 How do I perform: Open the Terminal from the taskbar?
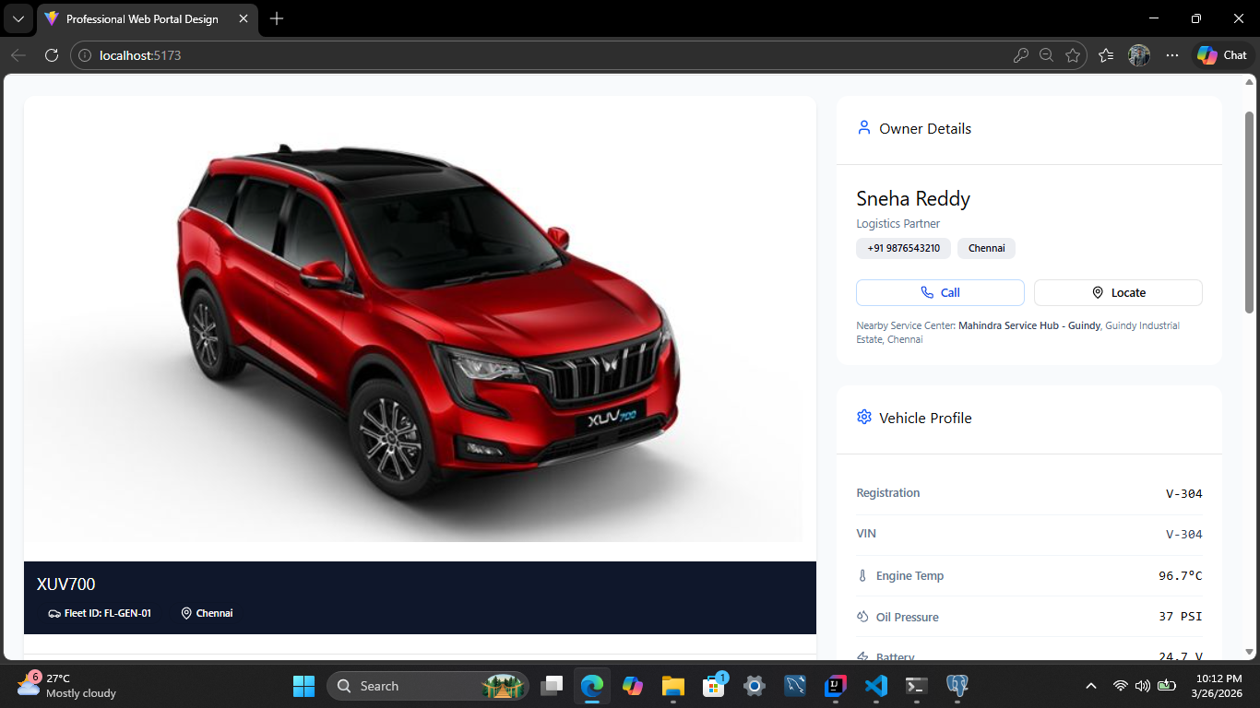pos(916,686)
